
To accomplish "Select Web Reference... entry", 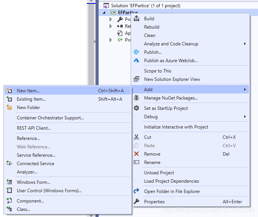I will coord(68,146).
